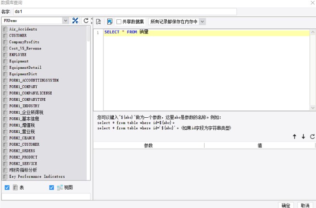Click the table icon beside EquipmentDetail
This screenshot has height=208, width=316.
tap(5, 68)
